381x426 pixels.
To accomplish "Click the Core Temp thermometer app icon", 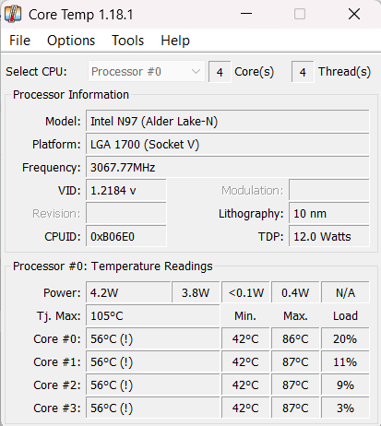I will click(12, 14).
